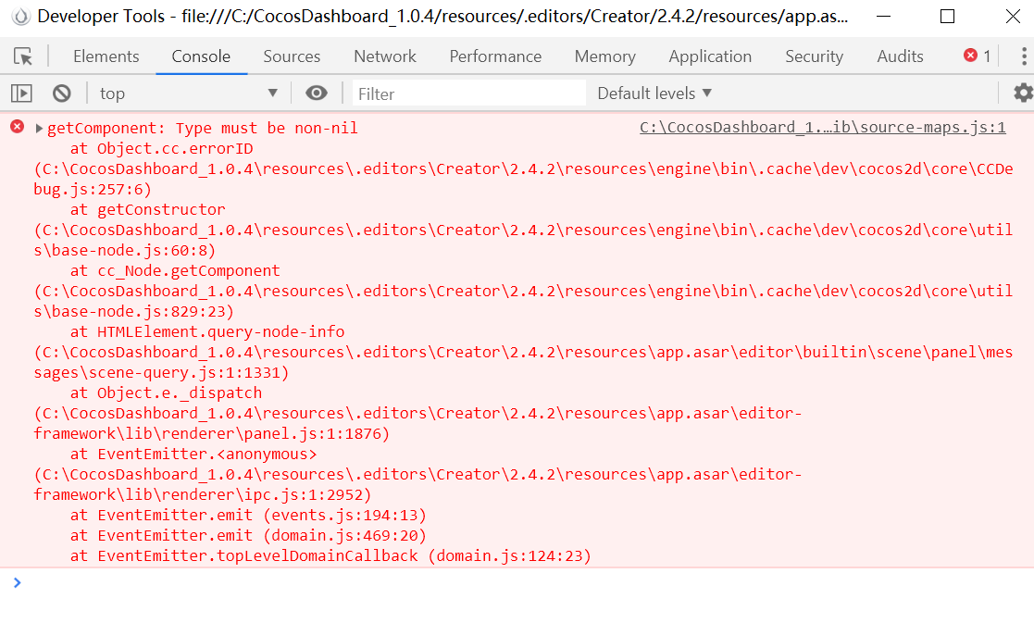Click the 'at Object.cc.errorID' stack line
Screen dimensions: 1034x623
click(162, 148)
